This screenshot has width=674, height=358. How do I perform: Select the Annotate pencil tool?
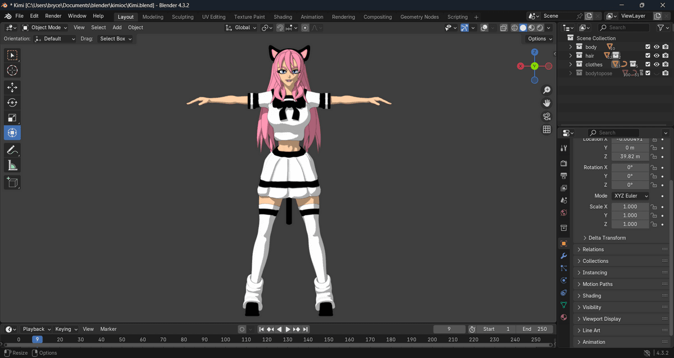[x=12, y=150]
